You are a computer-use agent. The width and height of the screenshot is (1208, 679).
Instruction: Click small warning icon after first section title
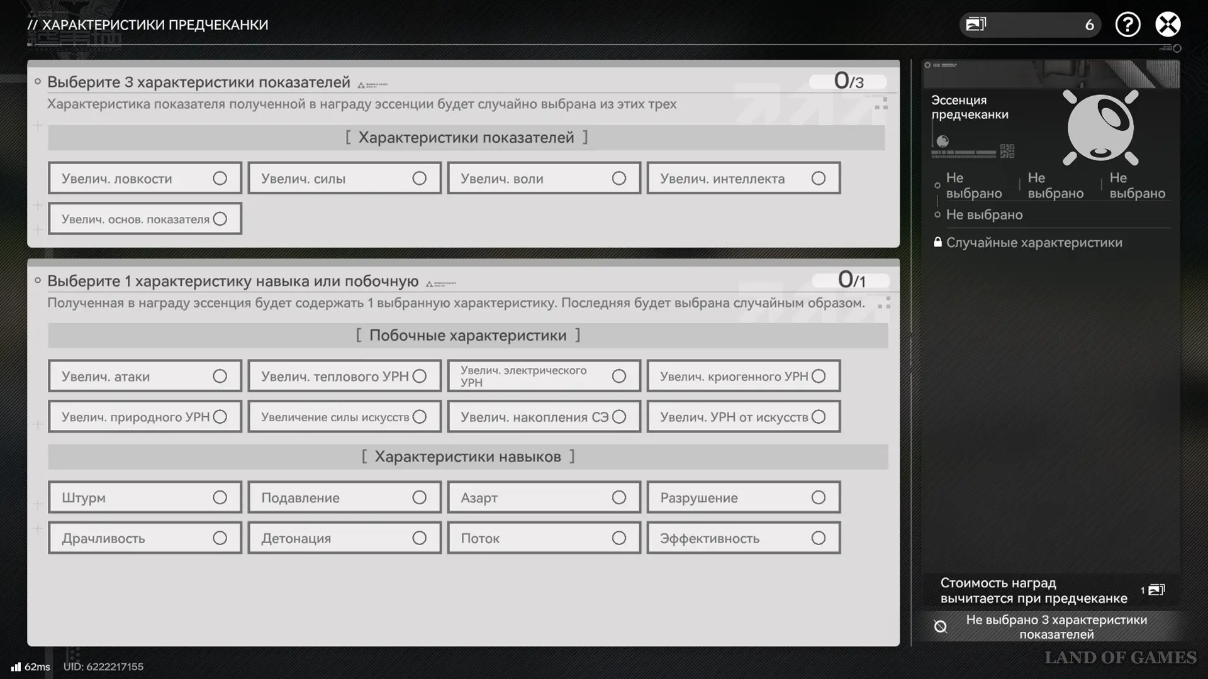point(362,85)
